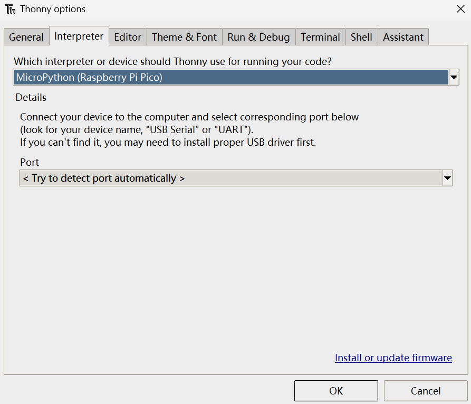Expand the interpreter dropdown arrow
Image resolution: width=471 pixels, height=404 pixels.
click(454, 78)
